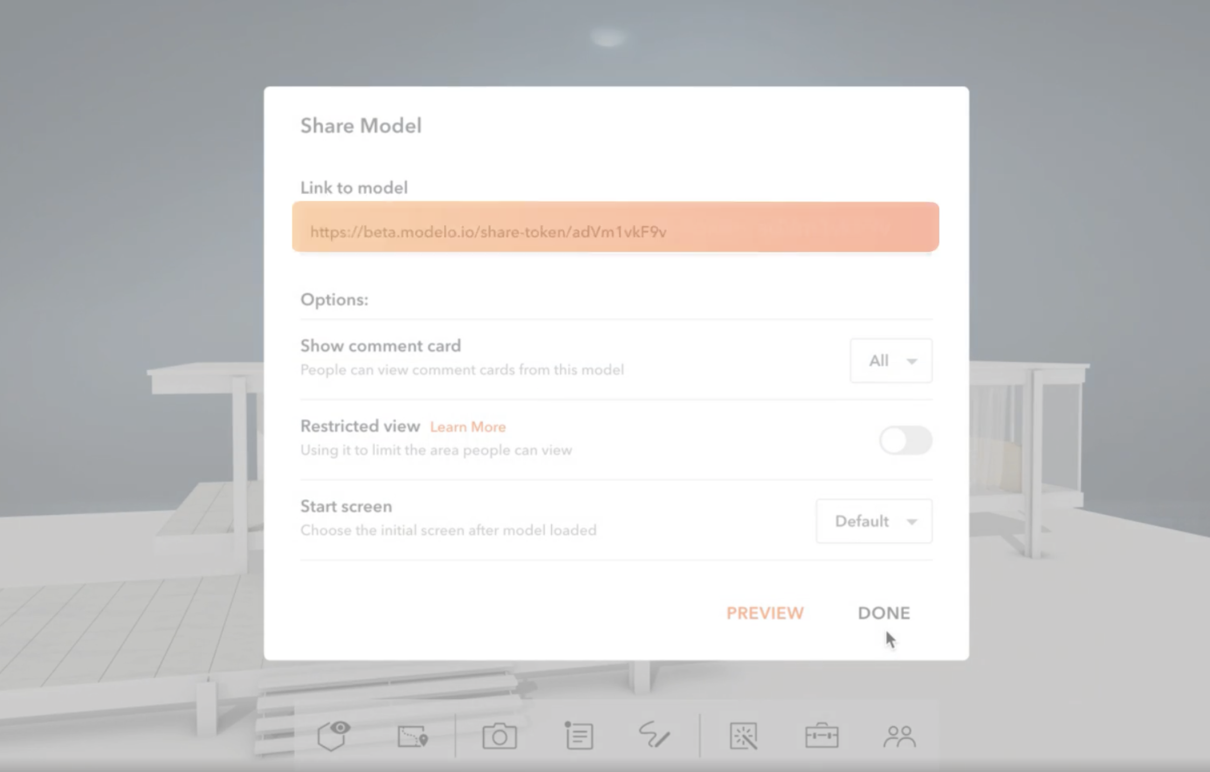Click the Start screen option label
Image resolution: width=1210 pixels, height=772 pixels.
point(346,507)
